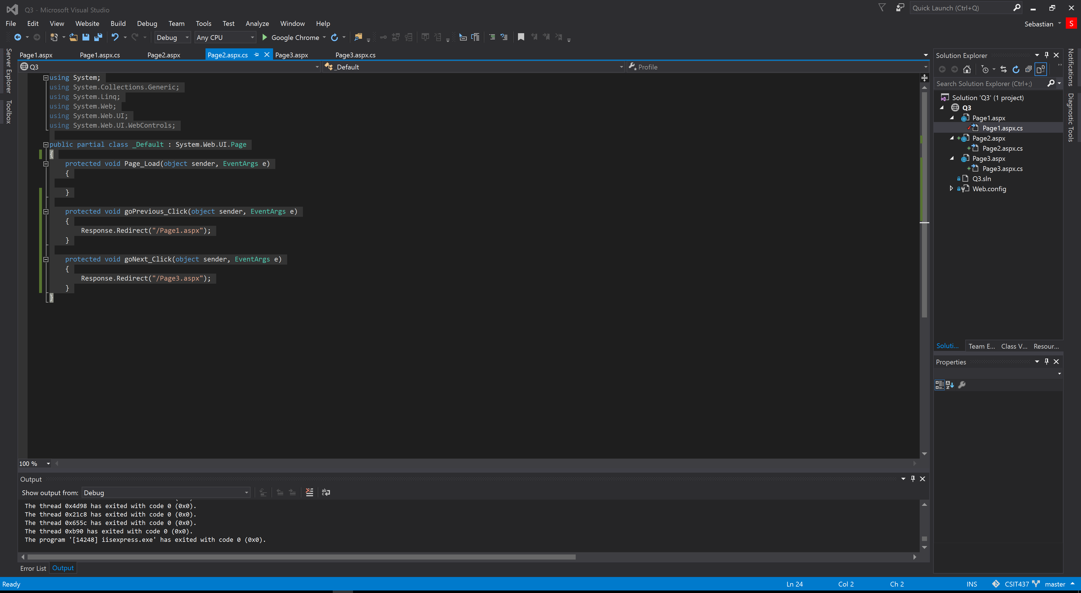This screenshot has height=593, width=1081.
Task: Click the Quick Launch search field
Action: [961, 8]
